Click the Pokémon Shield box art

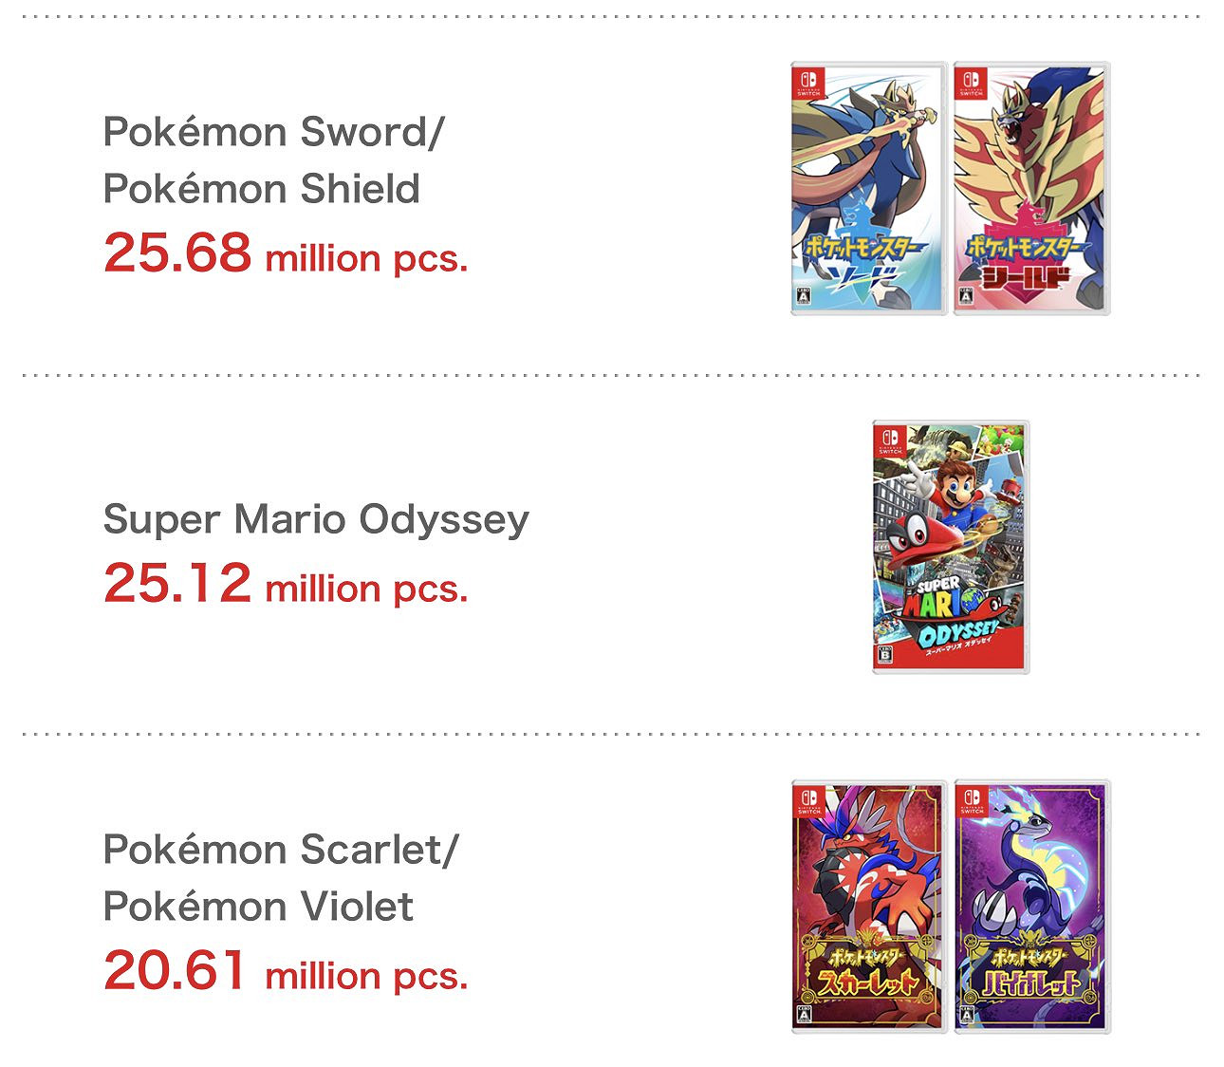click(1031, 188)
